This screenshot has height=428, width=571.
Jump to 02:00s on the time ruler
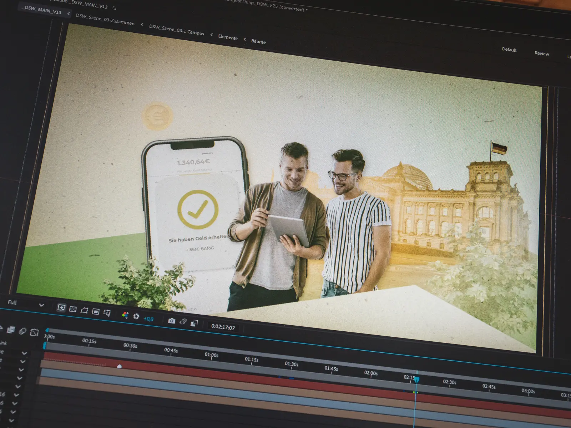click(x=371, y=373)
